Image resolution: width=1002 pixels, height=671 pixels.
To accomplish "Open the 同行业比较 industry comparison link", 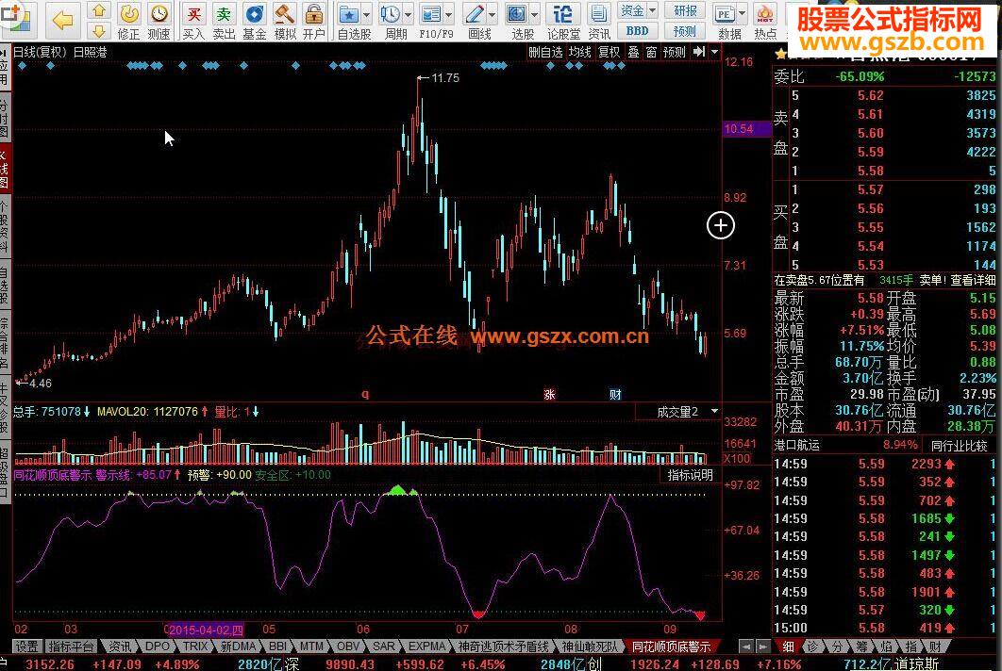I will pyautogui.click(x=960, y=445).
